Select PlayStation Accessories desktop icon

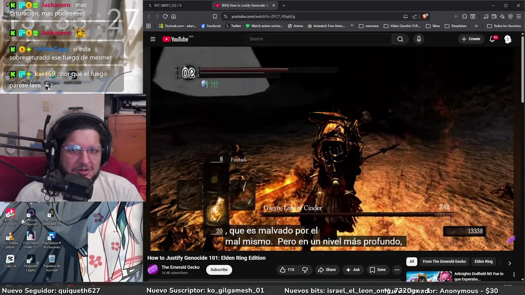click(x=52, y=241)
